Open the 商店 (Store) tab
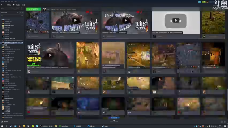Screen dimensions: 228x128 click(x=9, y=5)
